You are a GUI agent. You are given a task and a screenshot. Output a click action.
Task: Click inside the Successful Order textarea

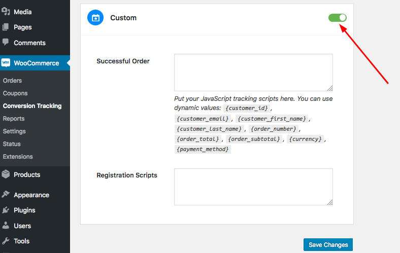(x=253, y=73)
